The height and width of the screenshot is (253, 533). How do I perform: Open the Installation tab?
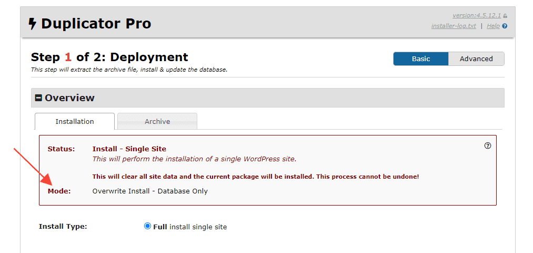[75, 121]
